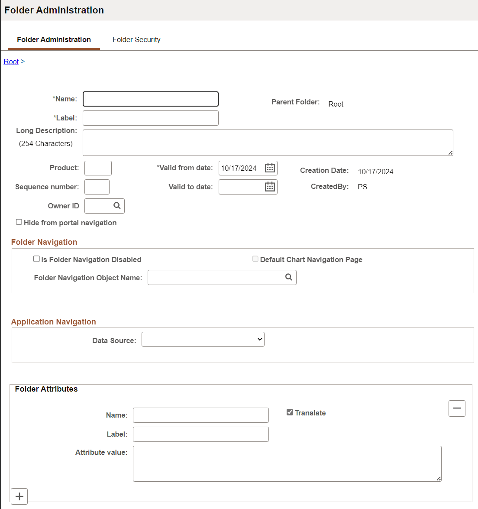Image resolution: width=478 pixels, height=509 pixels.
Task: Open the calendar picker for Valid from date
Action: pyautogui.click(x=271, y=168)
